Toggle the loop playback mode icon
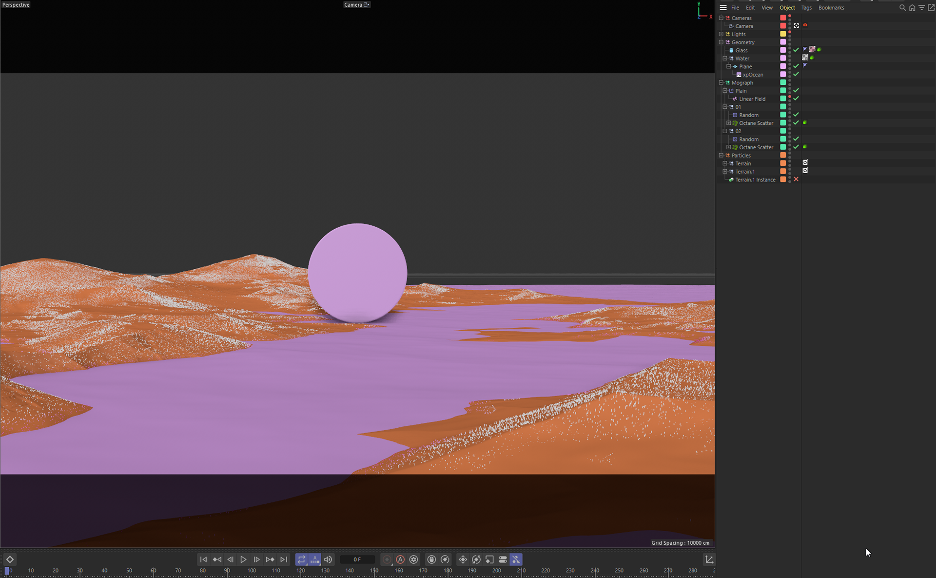The height and width of the screenshot is (578, 936). 301,559
